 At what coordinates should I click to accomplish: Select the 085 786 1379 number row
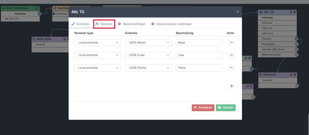pyautogui.click(x=20, y=19)
